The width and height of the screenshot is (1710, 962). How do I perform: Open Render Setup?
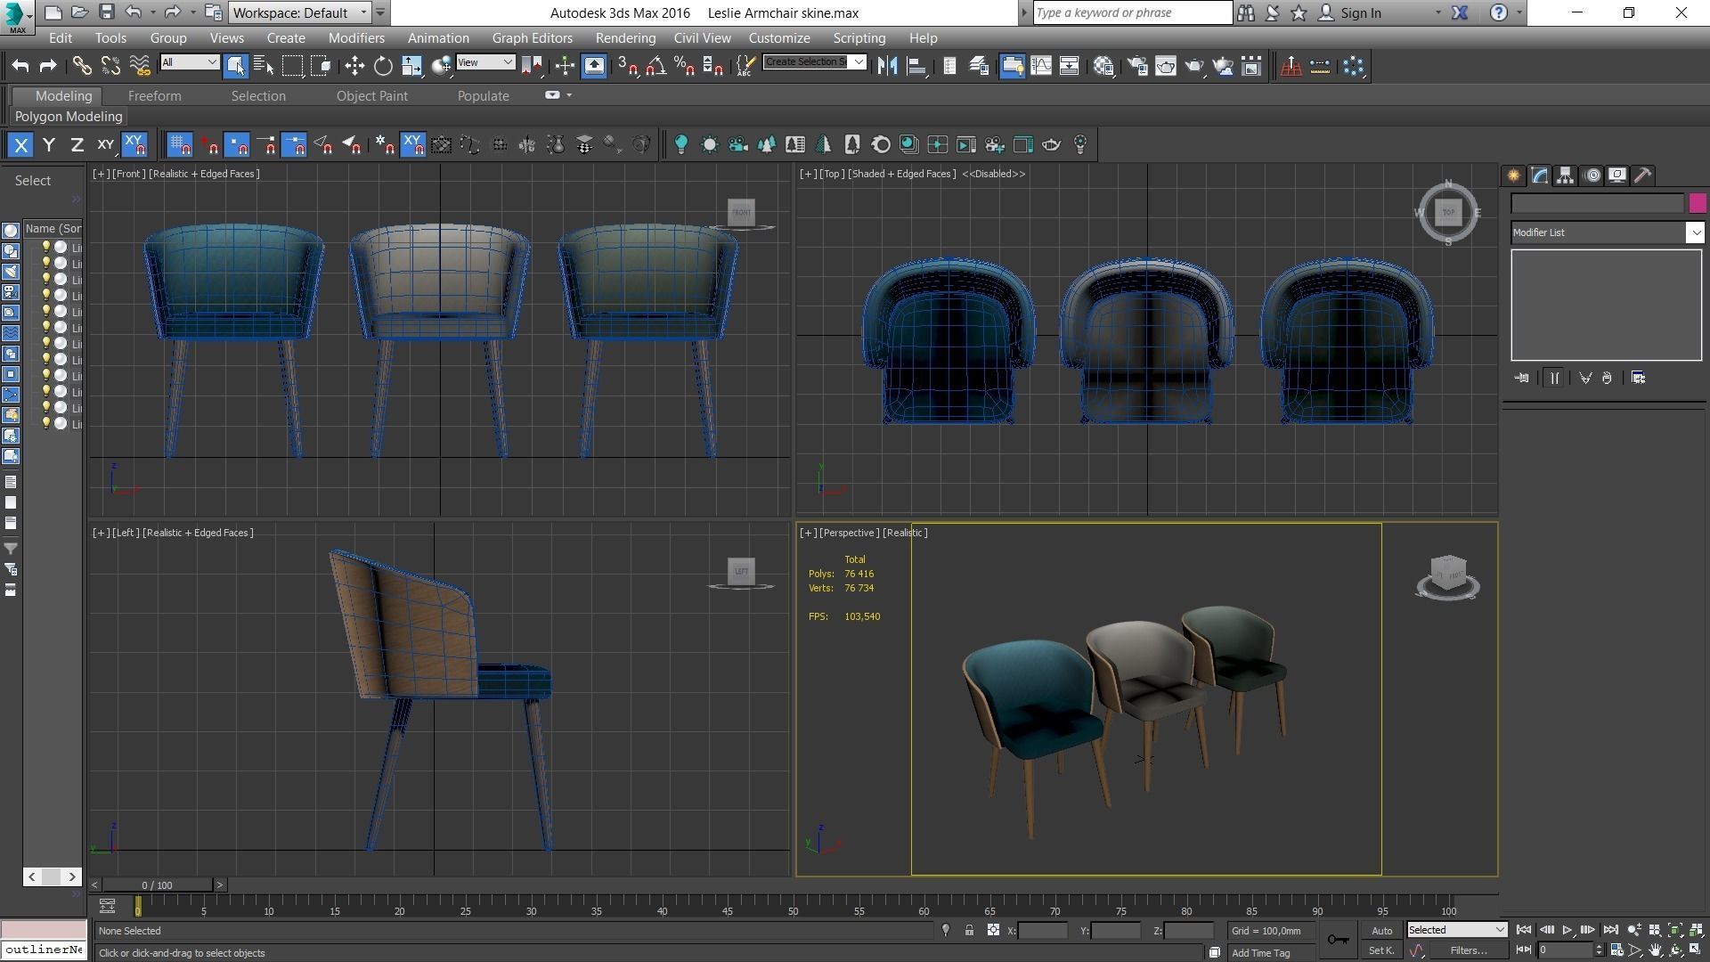coord(1136,66)
